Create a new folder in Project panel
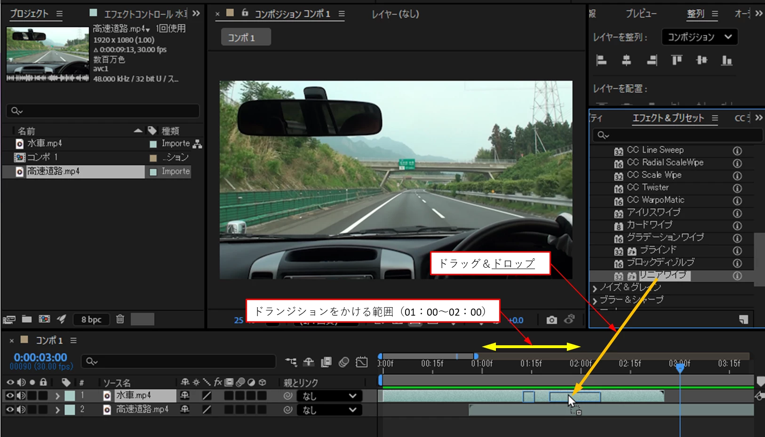The width and height of the screenshot is (765, 437). [x=27, y=319]
